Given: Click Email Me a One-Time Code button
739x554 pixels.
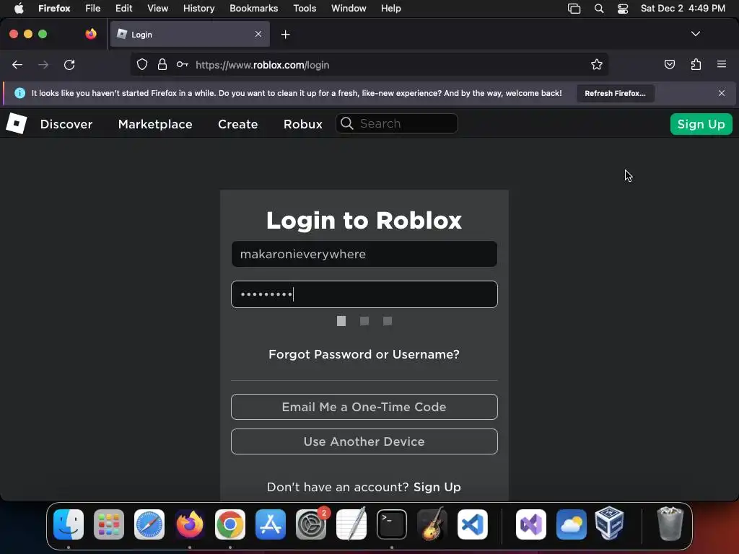Looking at the screenshot, I should [364, 407].
